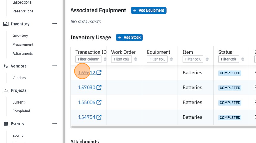
Task: Open external link icon for transaction 157030
Action: point(99,88)
